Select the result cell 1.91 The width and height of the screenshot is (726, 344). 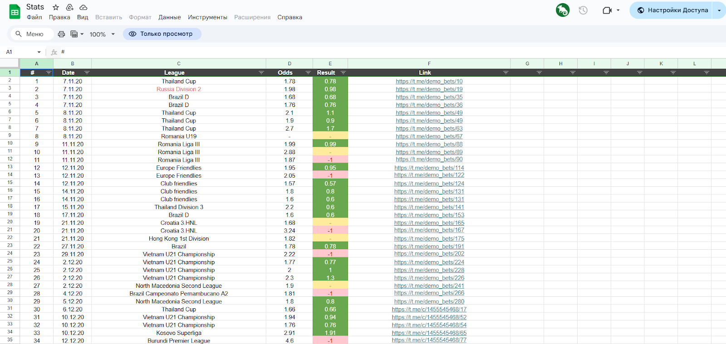(x=330, y=333)
